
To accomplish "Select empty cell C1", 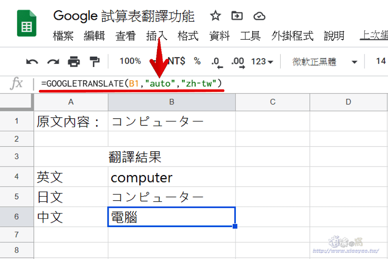I will [273, 121].
